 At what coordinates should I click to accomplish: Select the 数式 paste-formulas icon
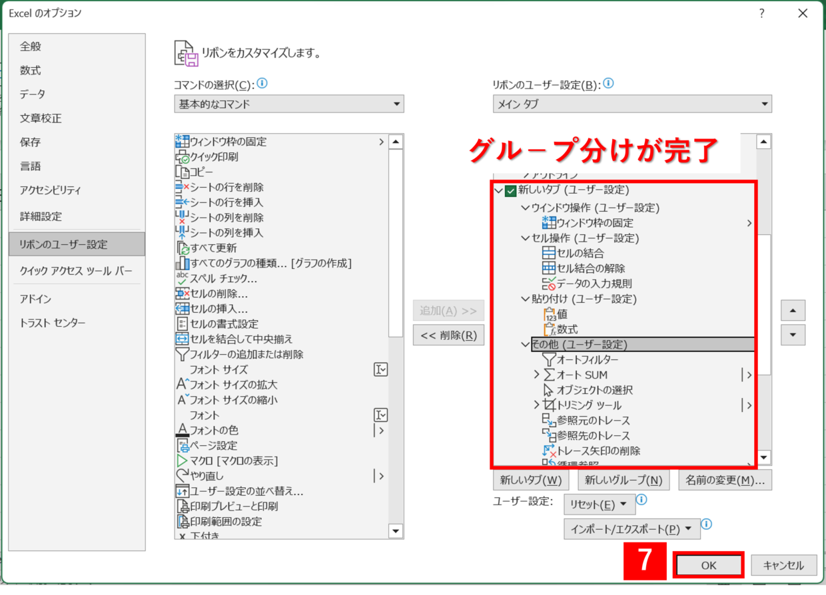[549, 329]
